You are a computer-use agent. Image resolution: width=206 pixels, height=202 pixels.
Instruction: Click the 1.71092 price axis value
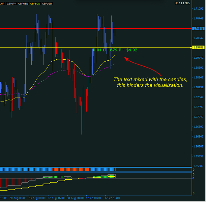click(198, 9)
